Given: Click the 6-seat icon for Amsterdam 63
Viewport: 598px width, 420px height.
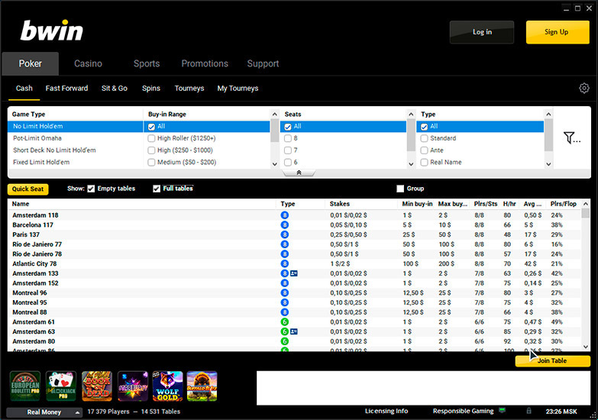Looking at the screenshot, I should [285, 331].
